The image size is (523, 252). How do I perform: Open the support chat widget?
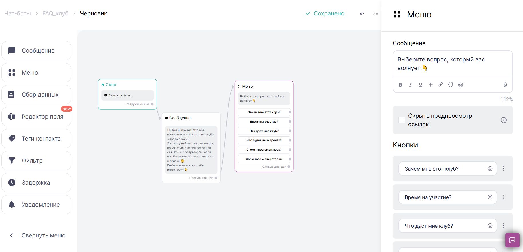coord(512,240)
